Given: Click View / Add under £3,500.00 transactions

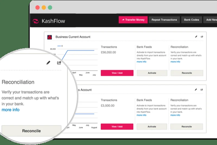Looking at the screenshot, I should click(x=117, y=127).
